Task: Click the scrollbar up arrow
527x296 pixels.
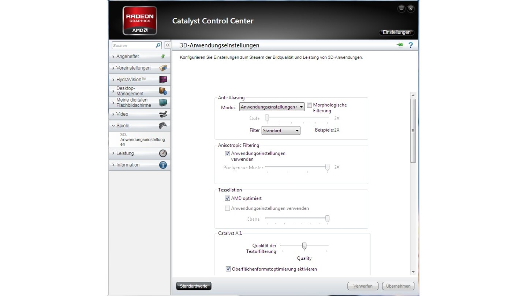Action: 413,95
